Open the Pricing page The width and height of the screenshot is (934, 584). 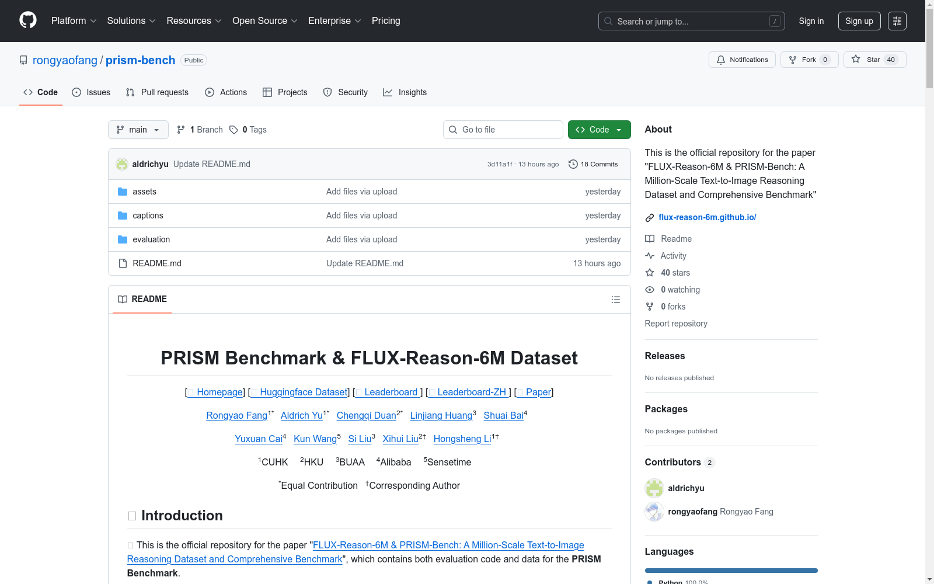pyautogui.click(x=386, y=21)
